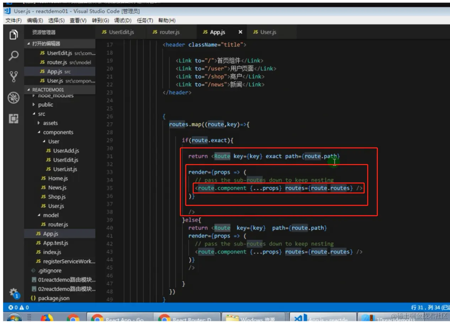Collapse the 打开的编辑器 section
Viewport: 450px width, 322px height.
[60, 44]
